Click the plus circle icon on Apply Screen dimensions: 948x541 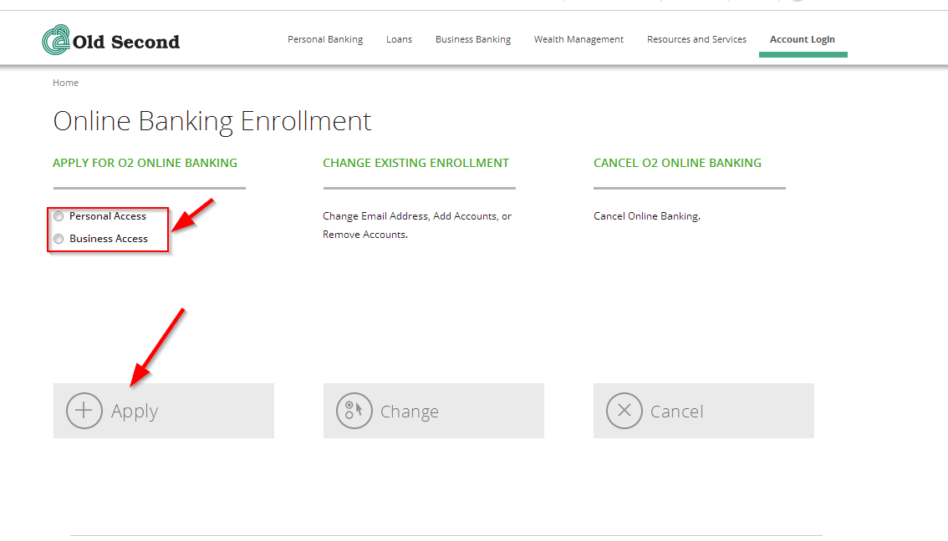[x=84, y=411]
